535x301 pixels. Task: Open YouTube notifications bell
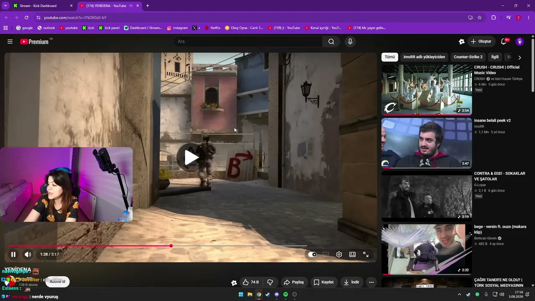[504, 41]
